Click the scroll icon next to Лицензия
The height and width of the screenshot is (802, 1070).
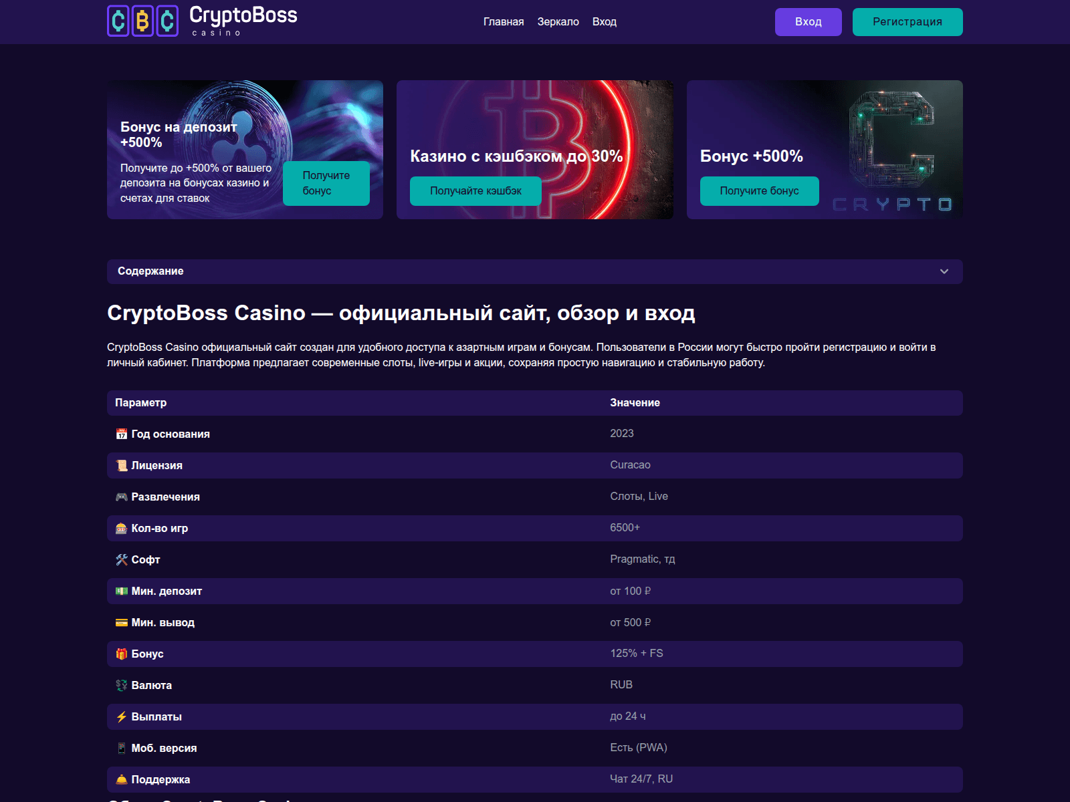pos(121,465)
